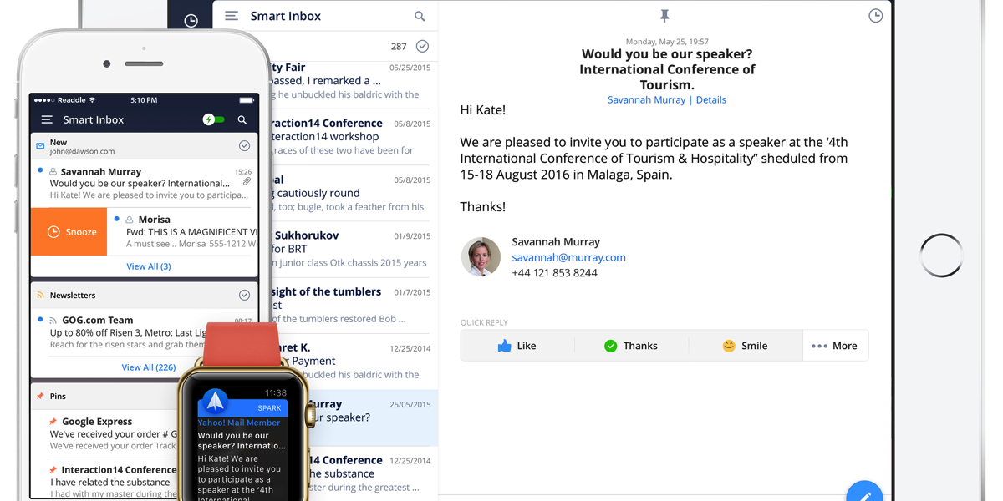
Task: Pin this email with the pin icon
Action: coord(664,16)
